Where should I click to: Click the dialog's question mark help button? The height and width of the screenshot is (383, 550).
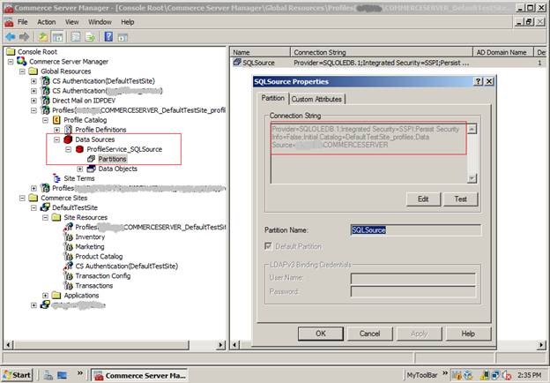[477, 81]
